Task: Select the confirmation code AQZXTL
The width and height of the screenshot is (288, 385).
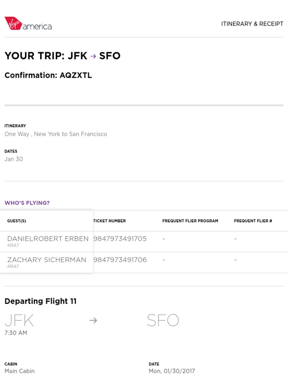Action: pyautogui.click(x=76, y=75)
